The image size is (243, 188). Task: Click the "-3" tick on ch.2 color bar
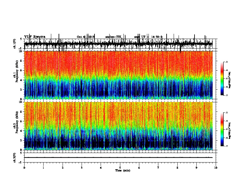tap(226, 113)
